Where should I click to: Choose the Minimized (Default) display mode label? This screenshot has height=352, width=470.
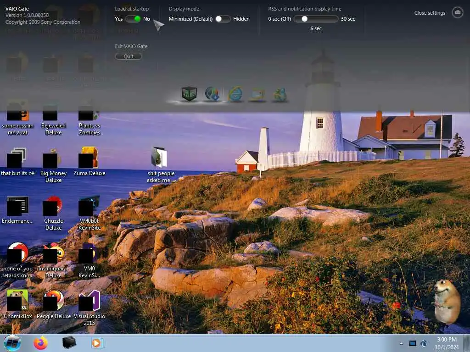coord(190,19)
